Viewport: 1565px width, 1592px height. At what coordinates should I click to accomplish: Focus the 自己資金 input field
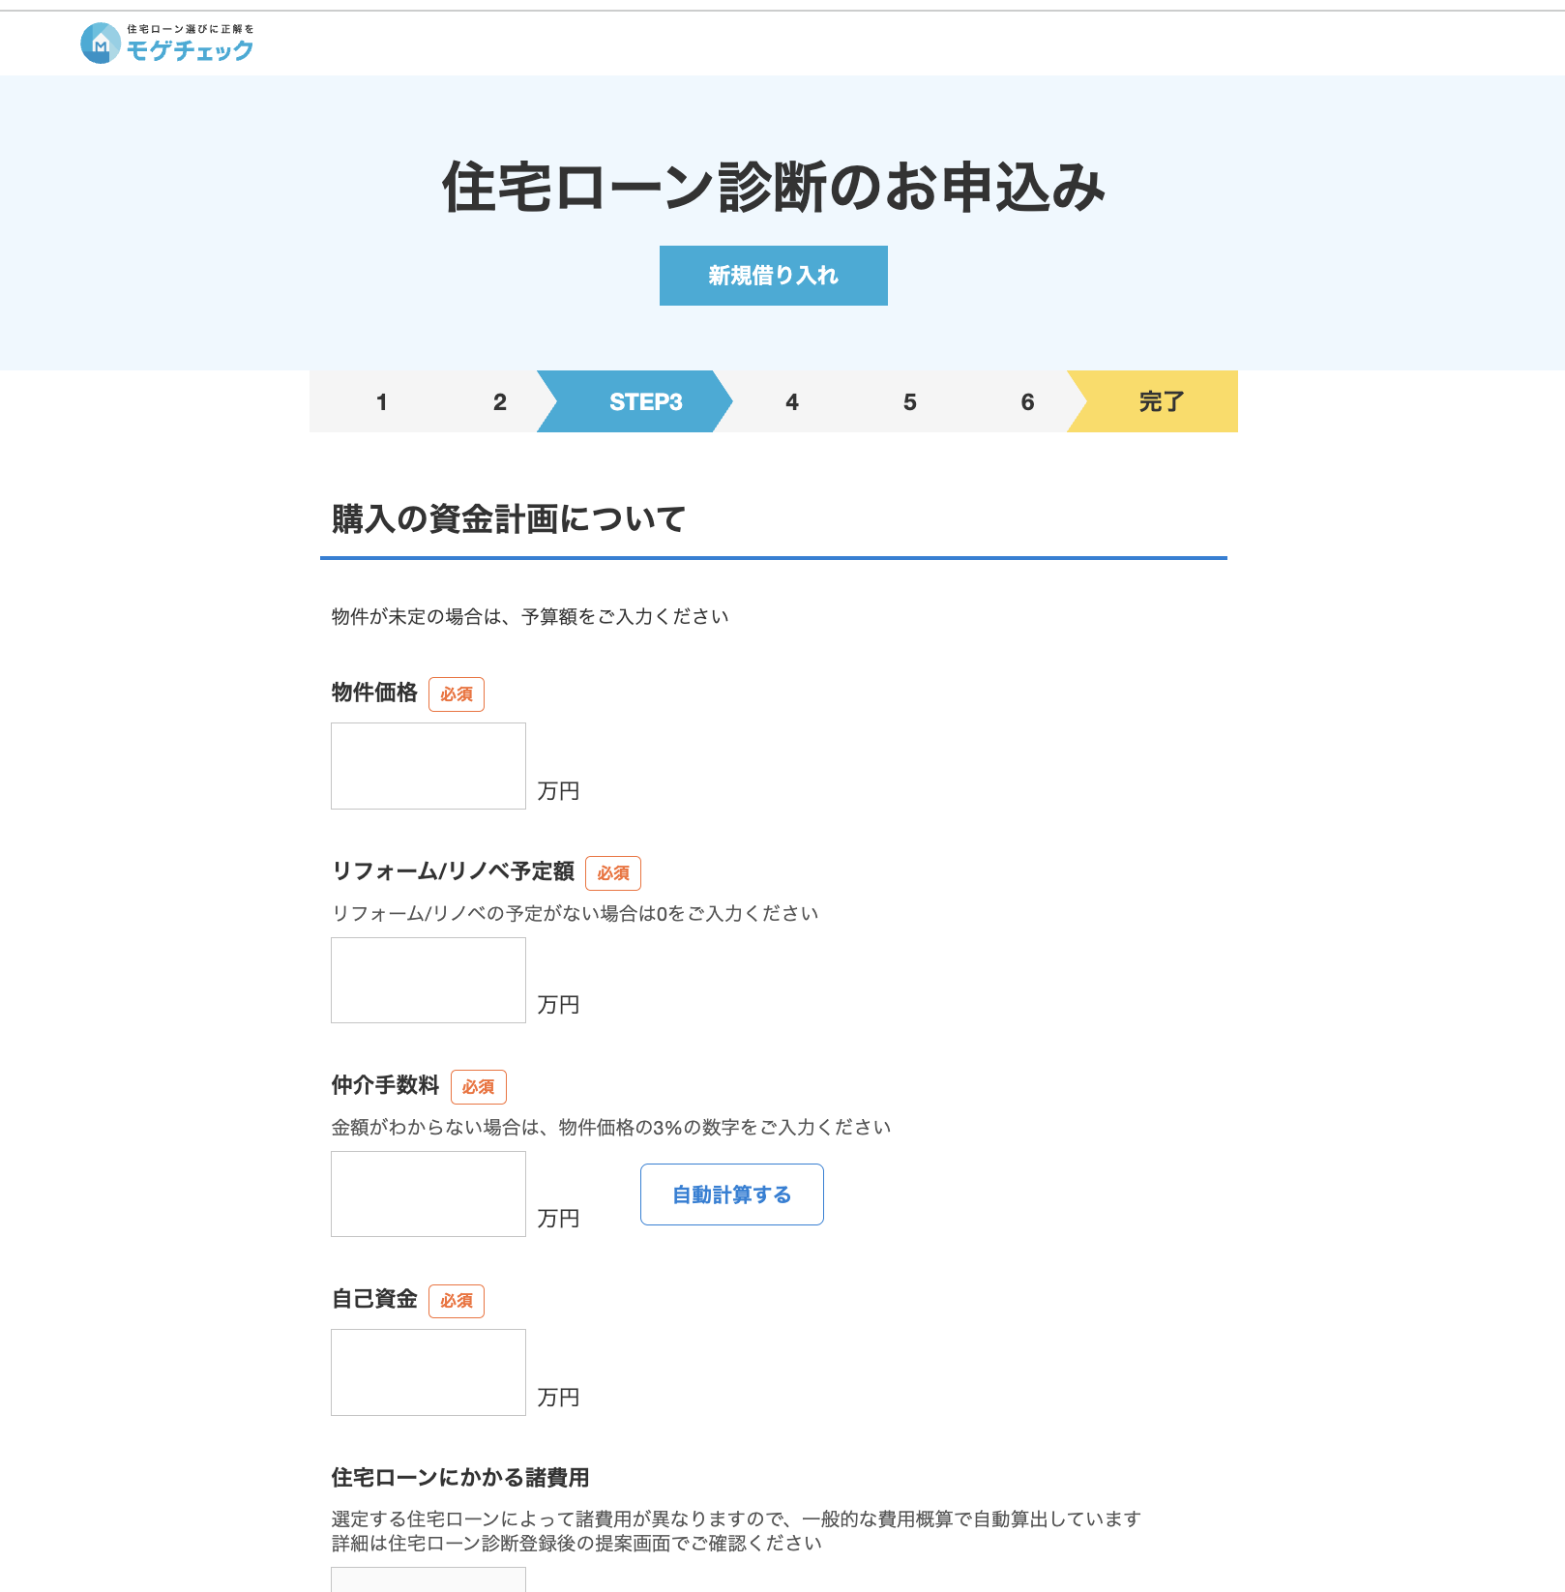pyautogui.click(x=428, y=1372)
